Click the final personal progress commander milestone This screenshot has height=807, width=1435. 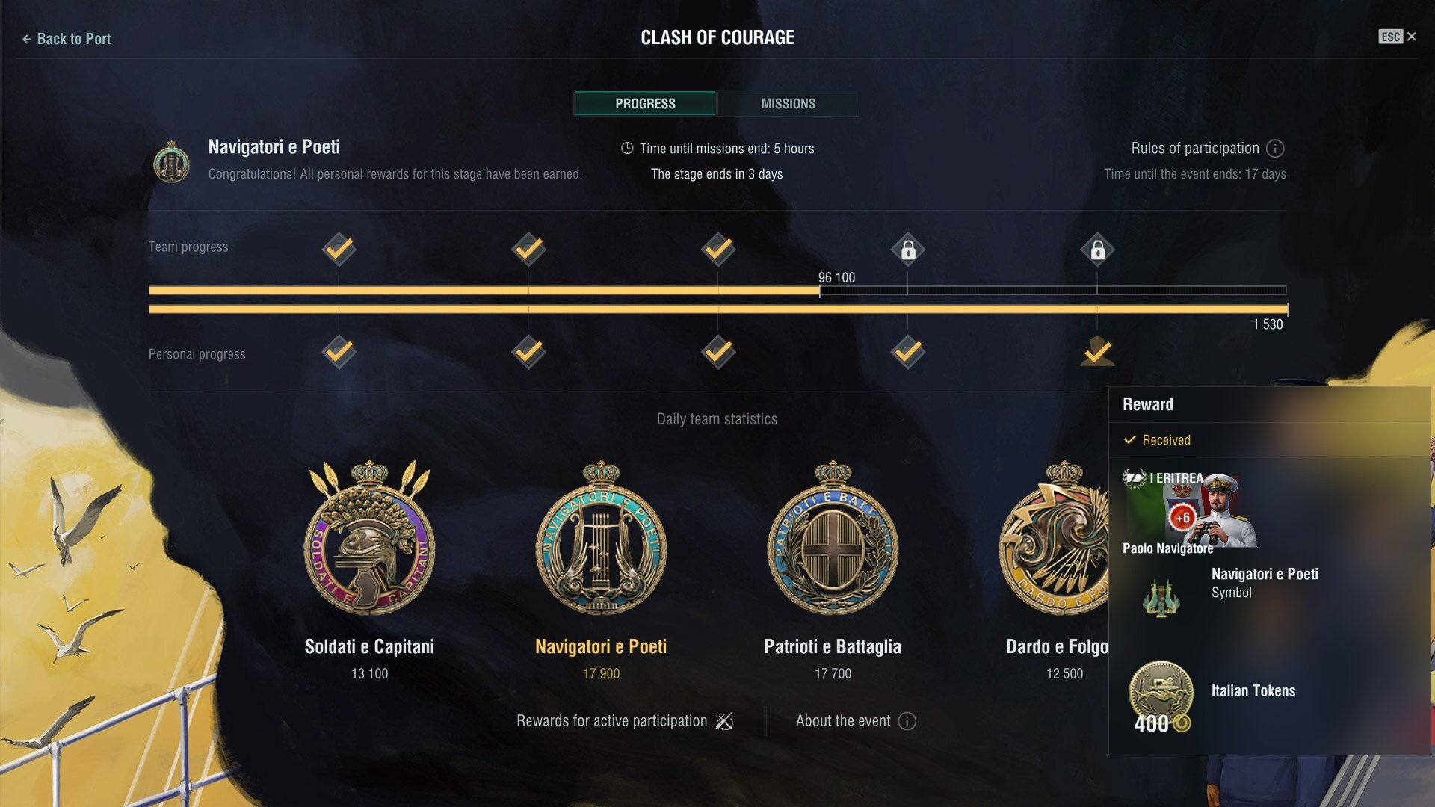[1097, 352]
